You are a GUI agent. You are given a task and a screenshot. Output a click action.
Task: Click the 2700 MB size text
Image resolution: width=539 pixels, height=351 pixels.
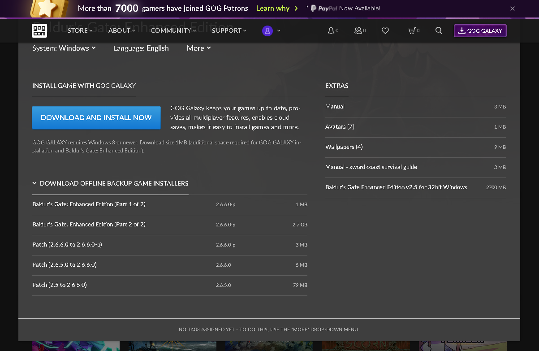click(496, 187)
